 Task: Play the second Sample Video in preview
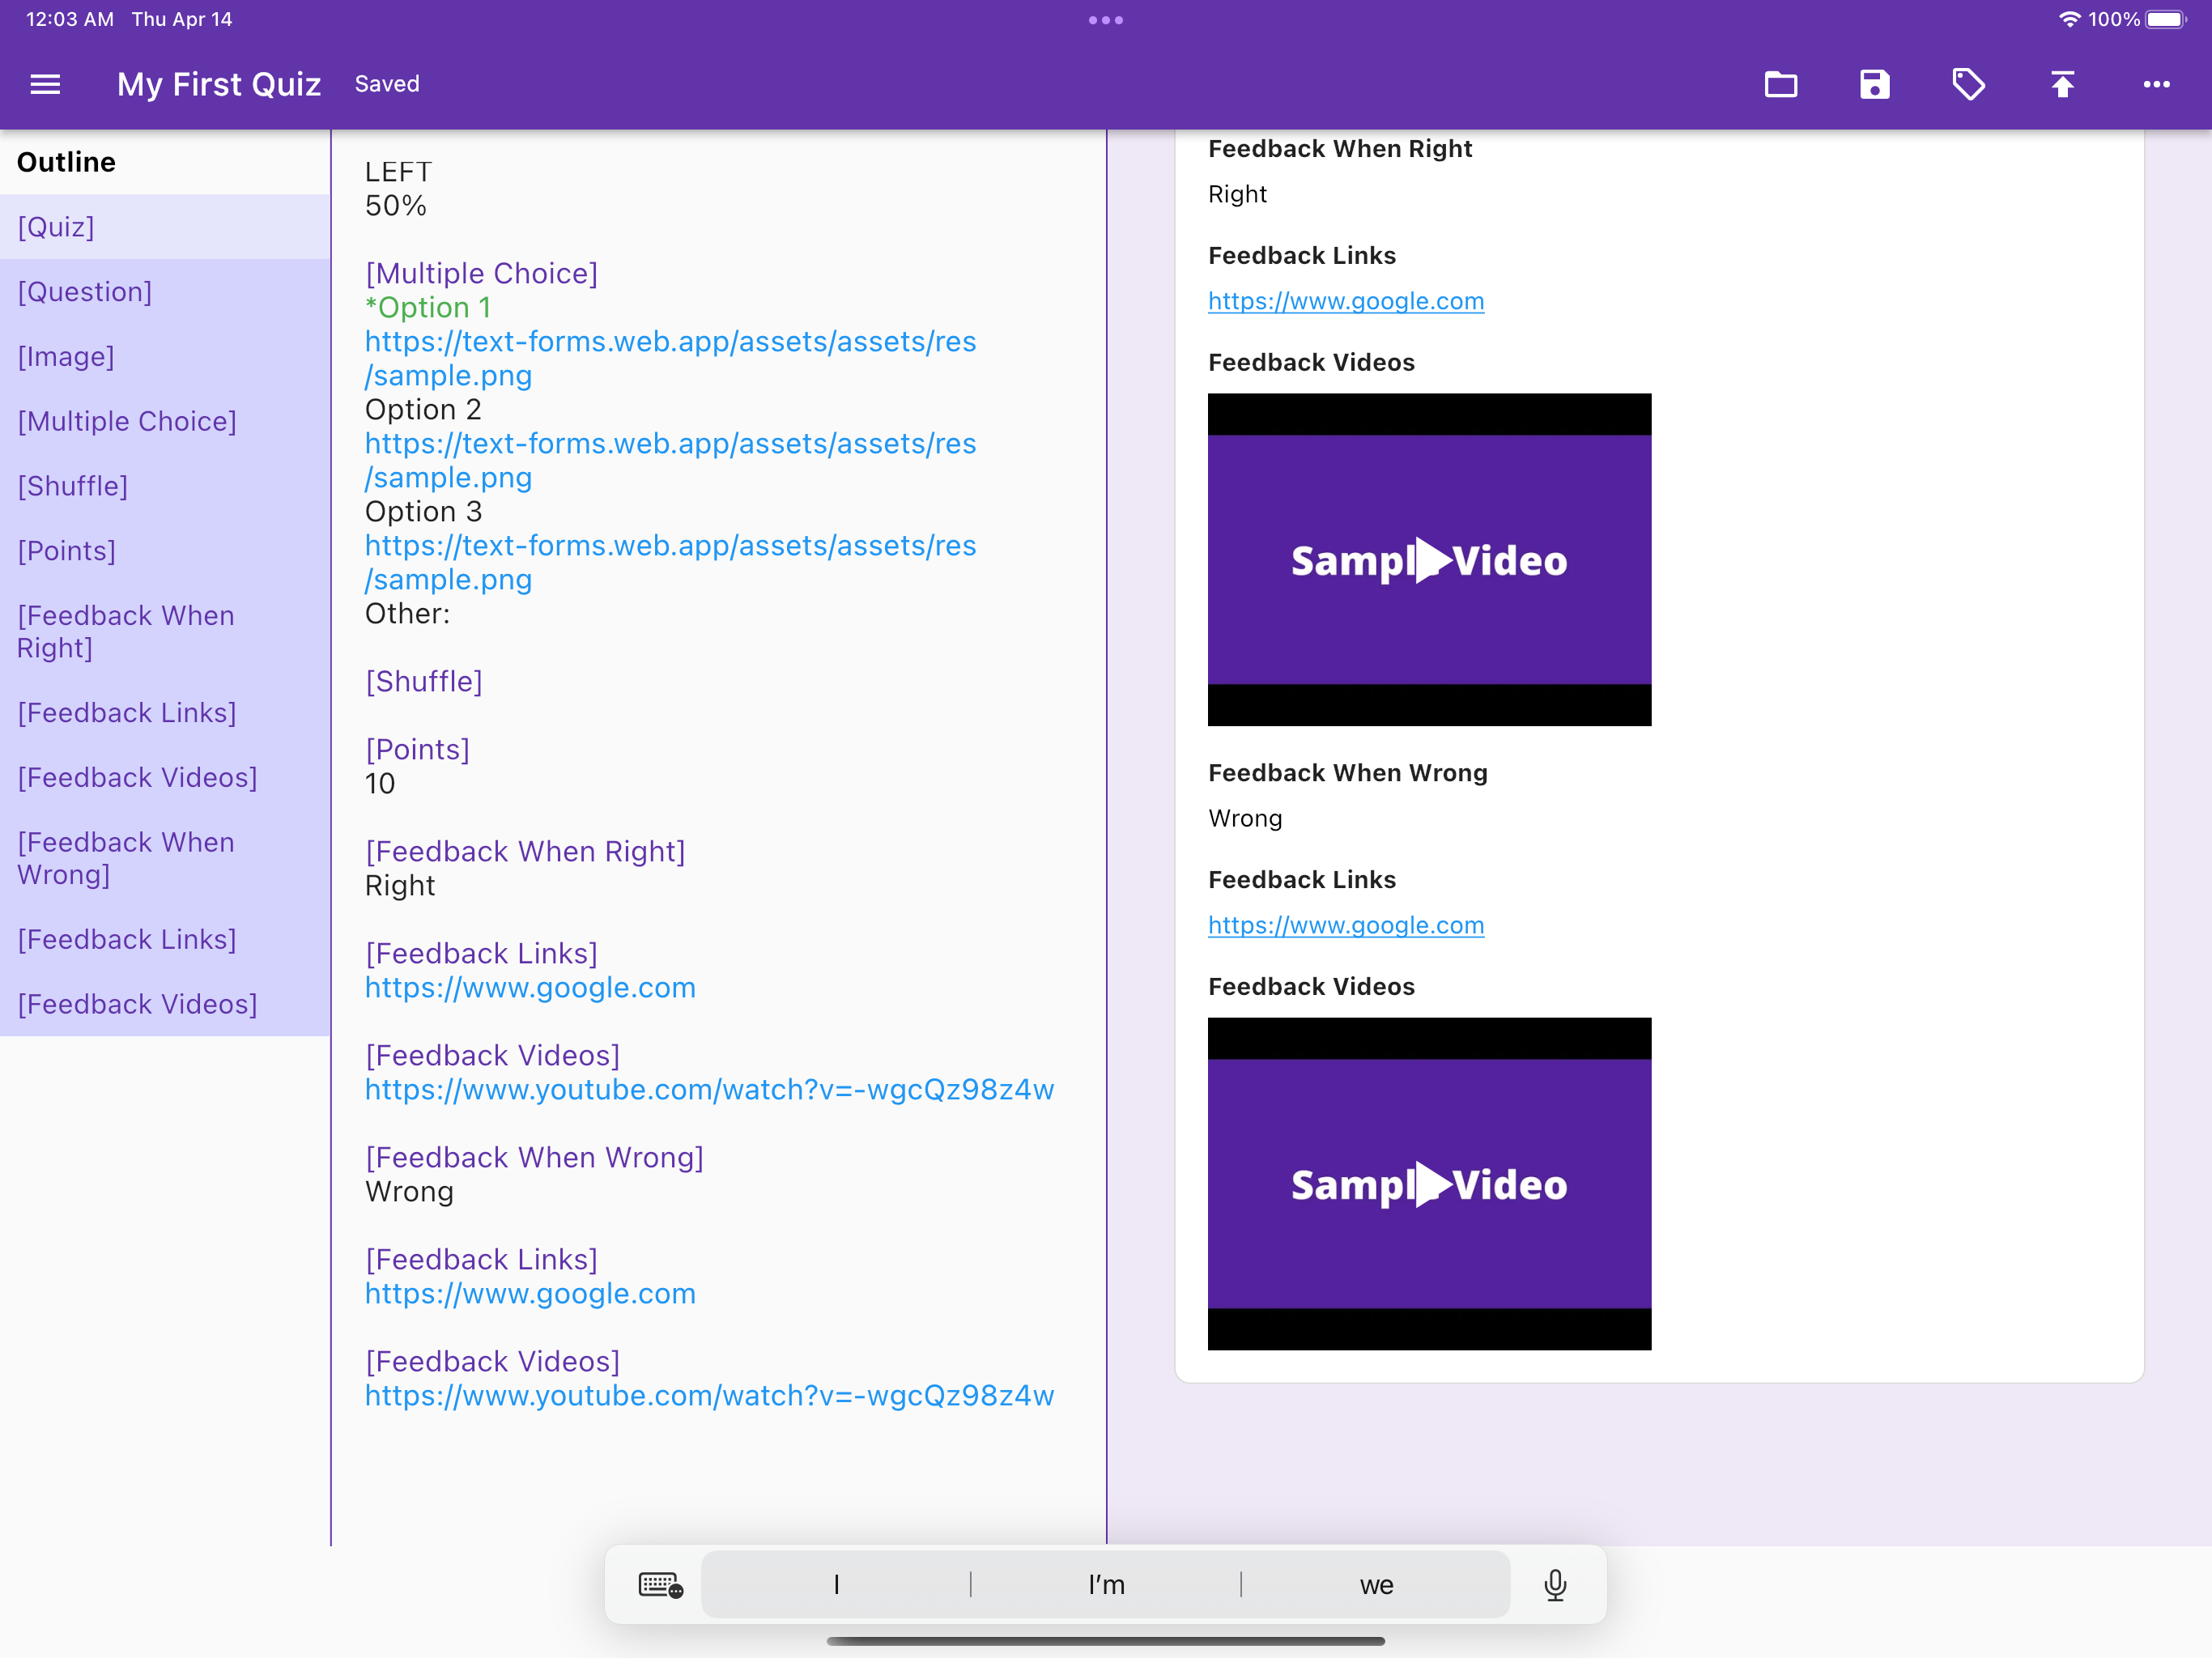[x=1430, y=1184]
